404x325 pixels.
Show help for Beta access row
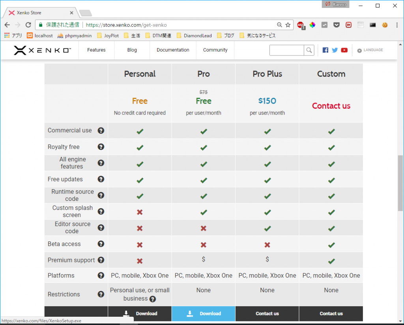pyautogui.click(x=101, y=244)
